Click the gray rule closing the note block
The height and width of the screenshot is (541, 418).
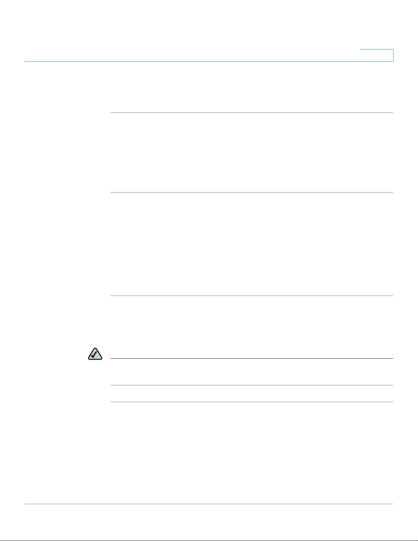pyautogui.click(x=252, y=385)
